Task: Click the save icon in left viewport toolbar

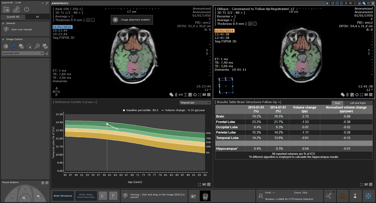Action: point(190,95)
